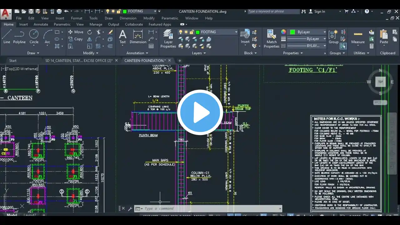This screenshot has height=225, width=400.
Task: Open the lineweight ByLayer dropdown
Action: click(x=324, y=39)
